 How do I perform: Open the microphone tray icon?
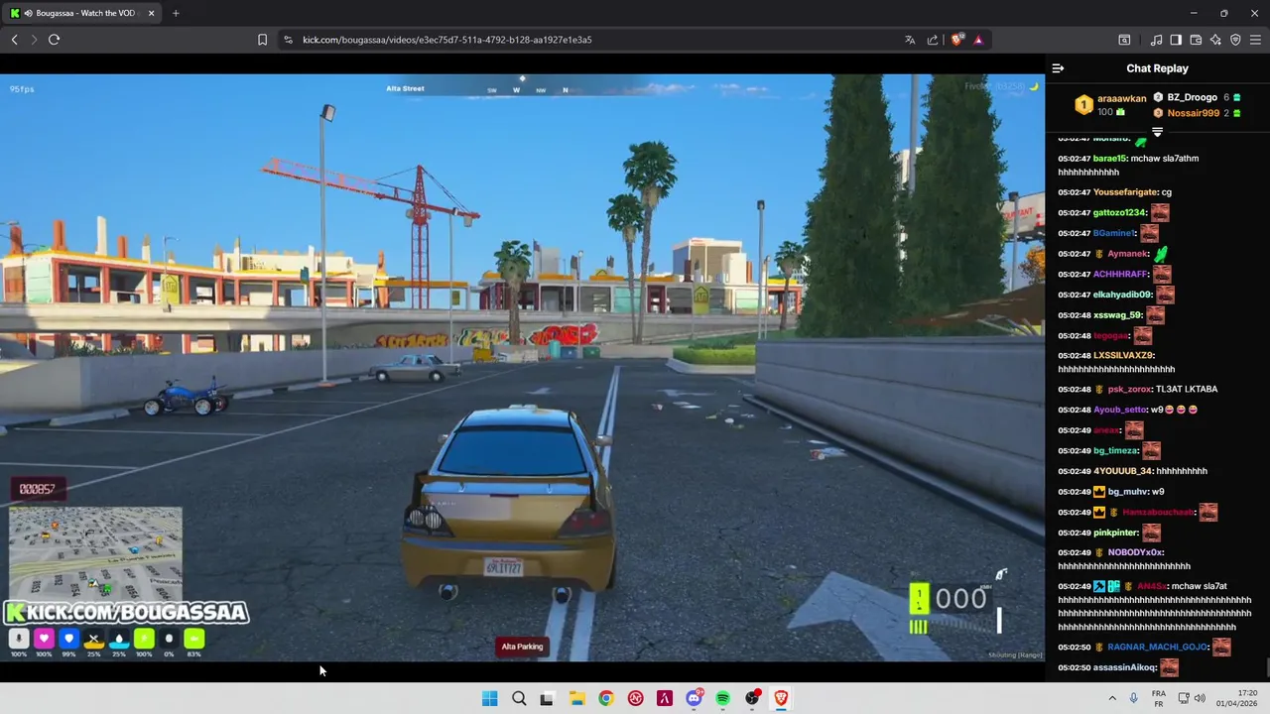(1134, 698)
